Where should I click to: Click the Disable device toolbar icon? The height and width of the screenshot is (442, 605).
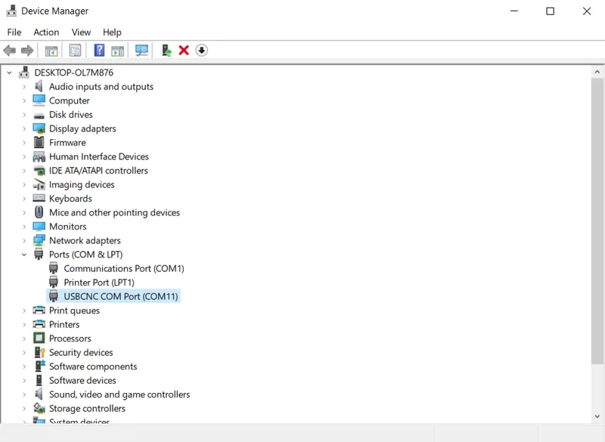(200, 50)
